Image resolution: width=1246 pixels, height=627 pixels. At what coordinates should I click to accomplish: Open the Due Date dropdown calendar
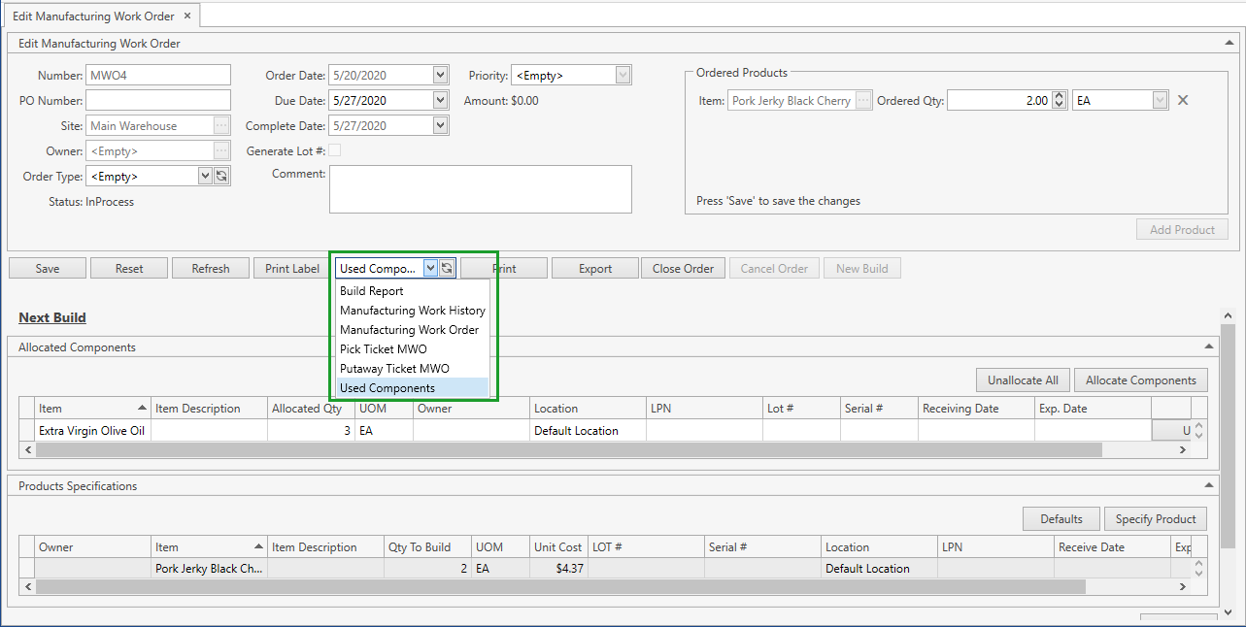[440, 100]
